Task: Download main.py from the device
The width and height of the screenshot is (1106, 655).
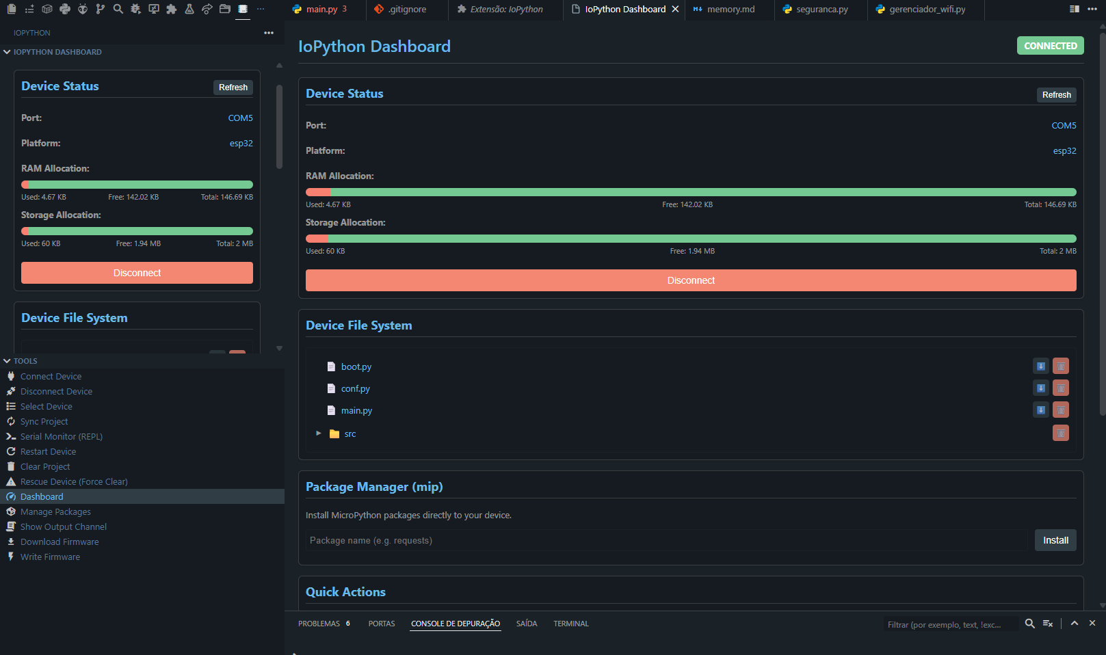Action: click(x=1040, y=410)
